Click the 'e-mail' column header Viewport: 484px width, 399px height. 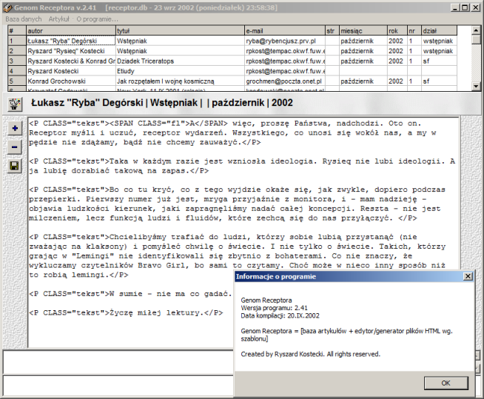[283, 32]
